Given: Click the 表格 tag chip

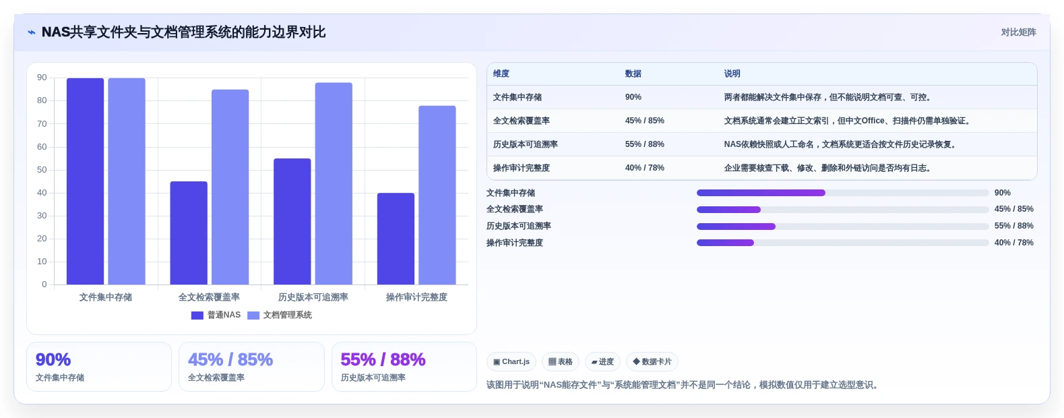Looking at the screenshot, I should 561,362.
